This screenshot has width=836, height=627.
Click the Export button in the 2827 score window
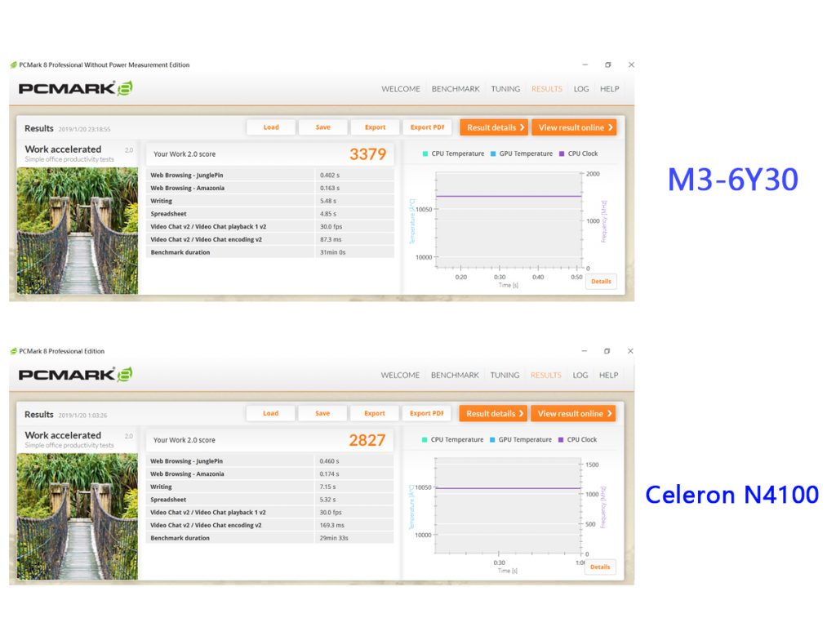coord(375,414)
